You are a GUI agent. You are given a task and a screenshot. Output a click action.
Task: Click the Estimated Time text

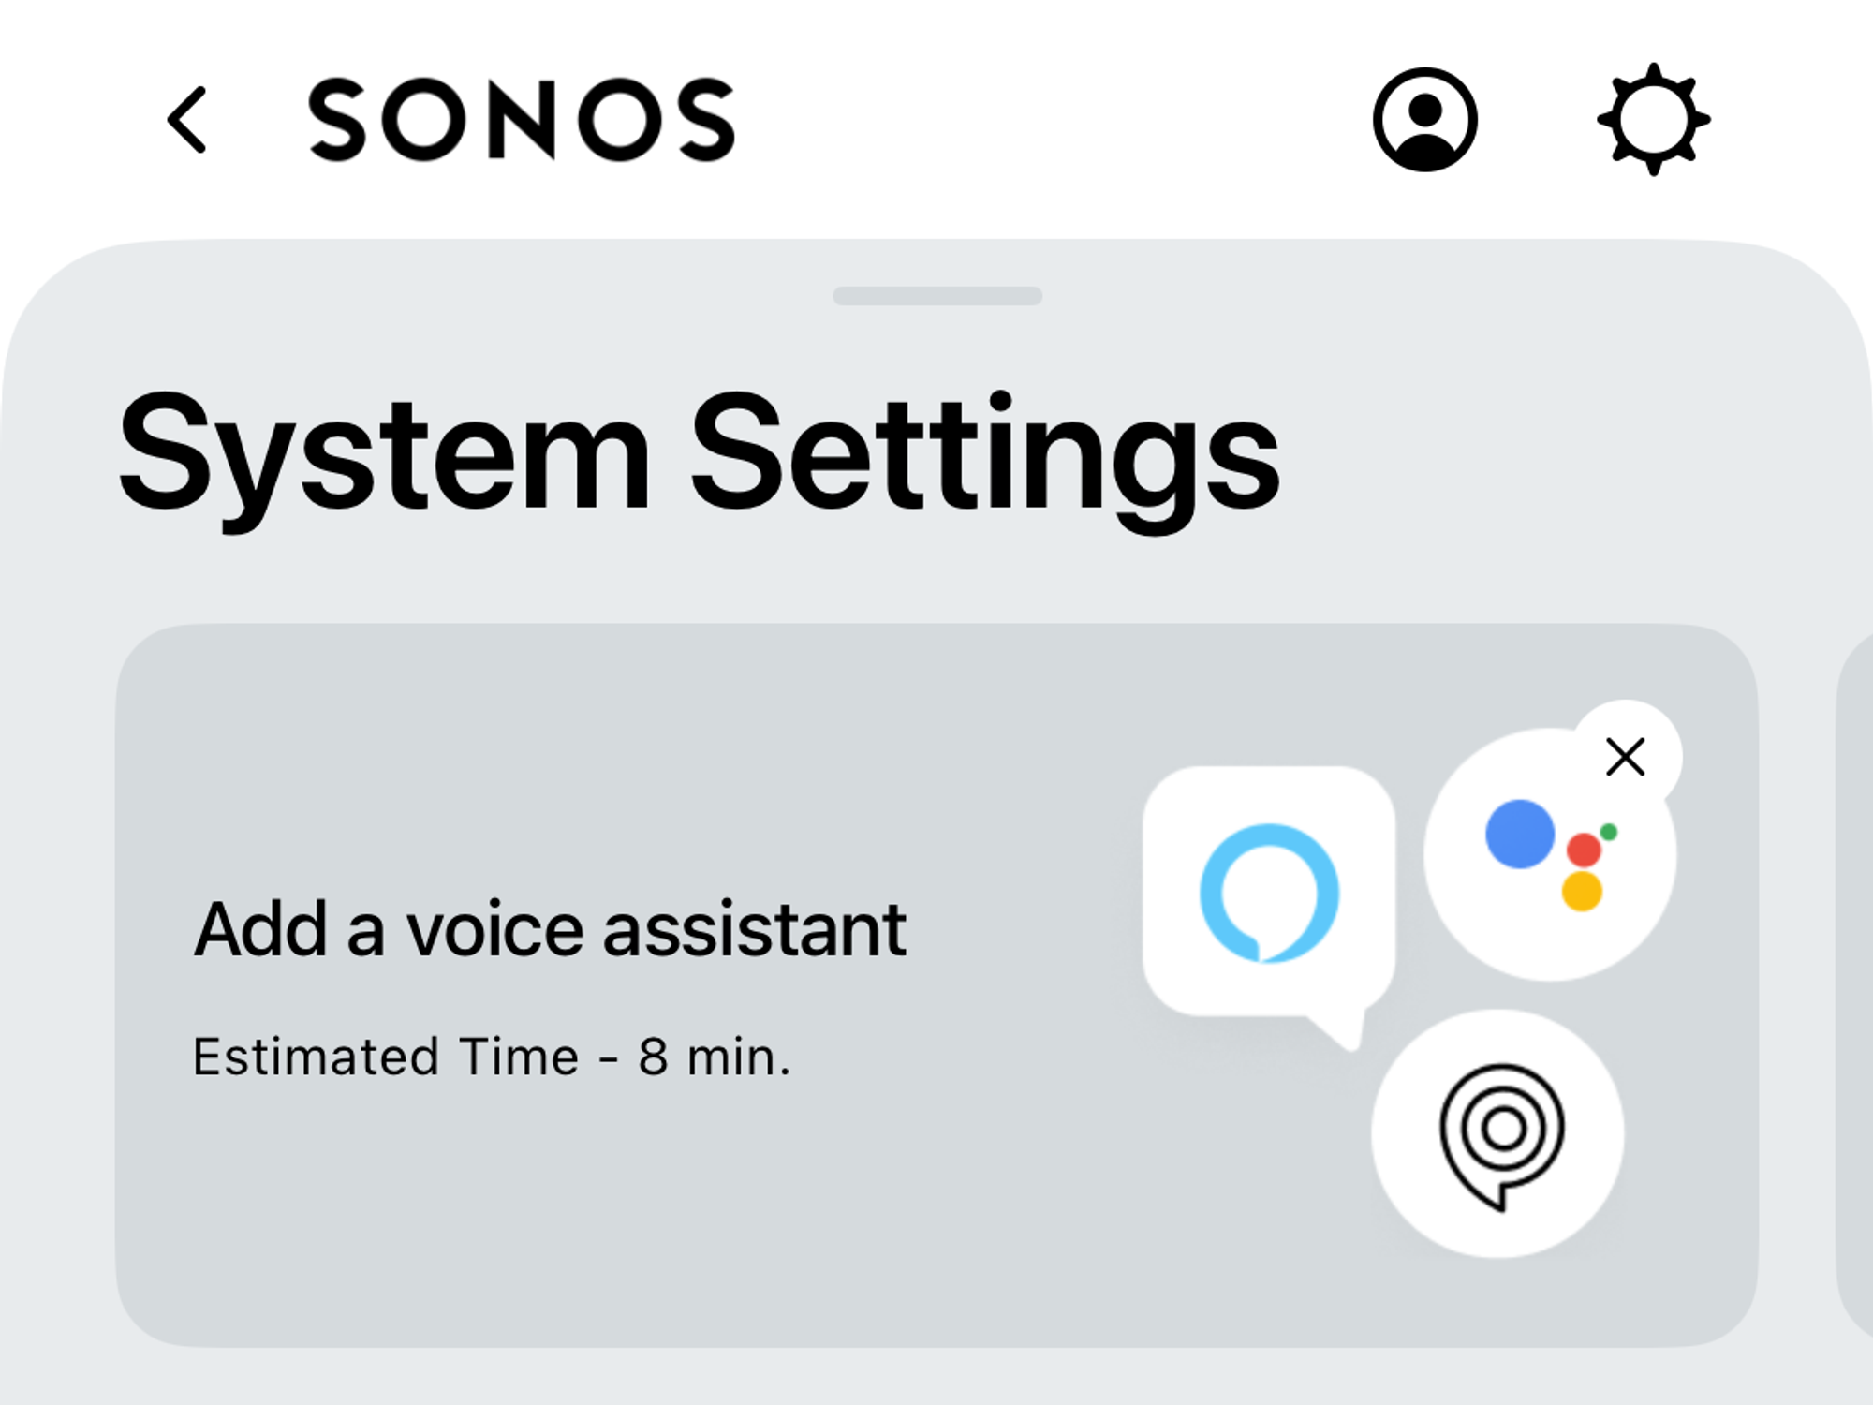click(x=494, y=1057)
